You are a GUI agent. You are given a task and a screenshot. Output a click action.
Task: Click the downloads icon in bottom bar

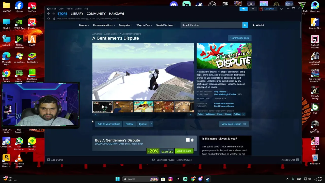(x=153, y=160)
